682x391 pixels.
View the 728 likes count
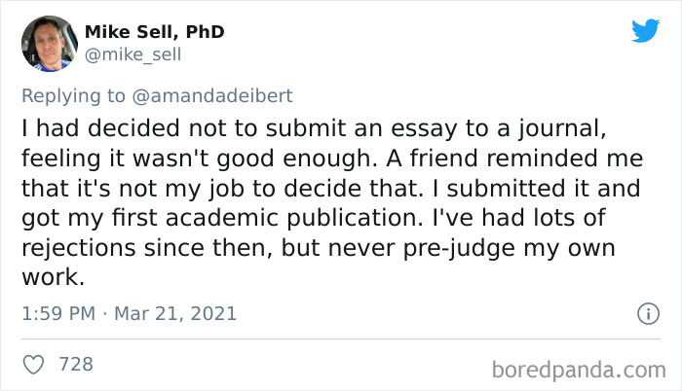76,364
